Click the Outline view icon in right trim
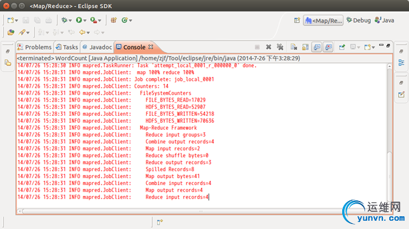409x229 pixels. point(401,62)
